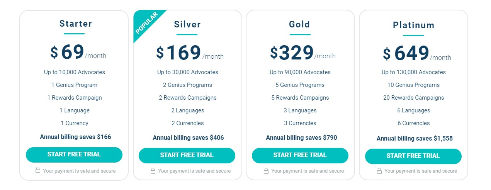Click the Gold plan heading
Image resolution: width=491 pixels, height=190 pixels.
click(x=300, y=24)
